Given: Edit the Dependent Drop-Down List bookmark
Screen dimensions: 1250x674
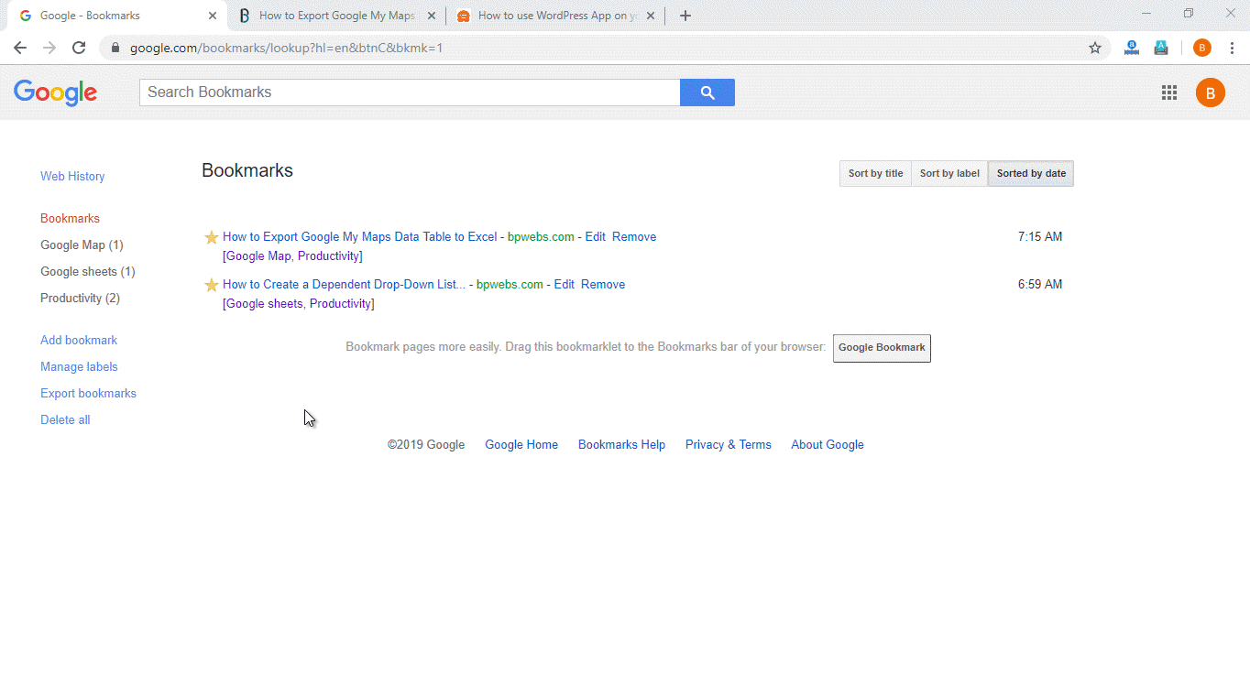Looking at the screenshot, I should pos(565,285).
